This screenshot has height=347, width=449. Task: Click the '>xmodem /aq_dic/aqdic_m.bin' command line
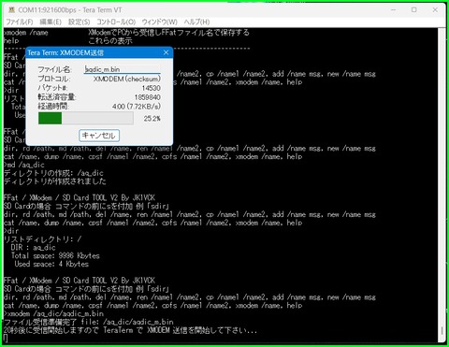tap(53, 313)
